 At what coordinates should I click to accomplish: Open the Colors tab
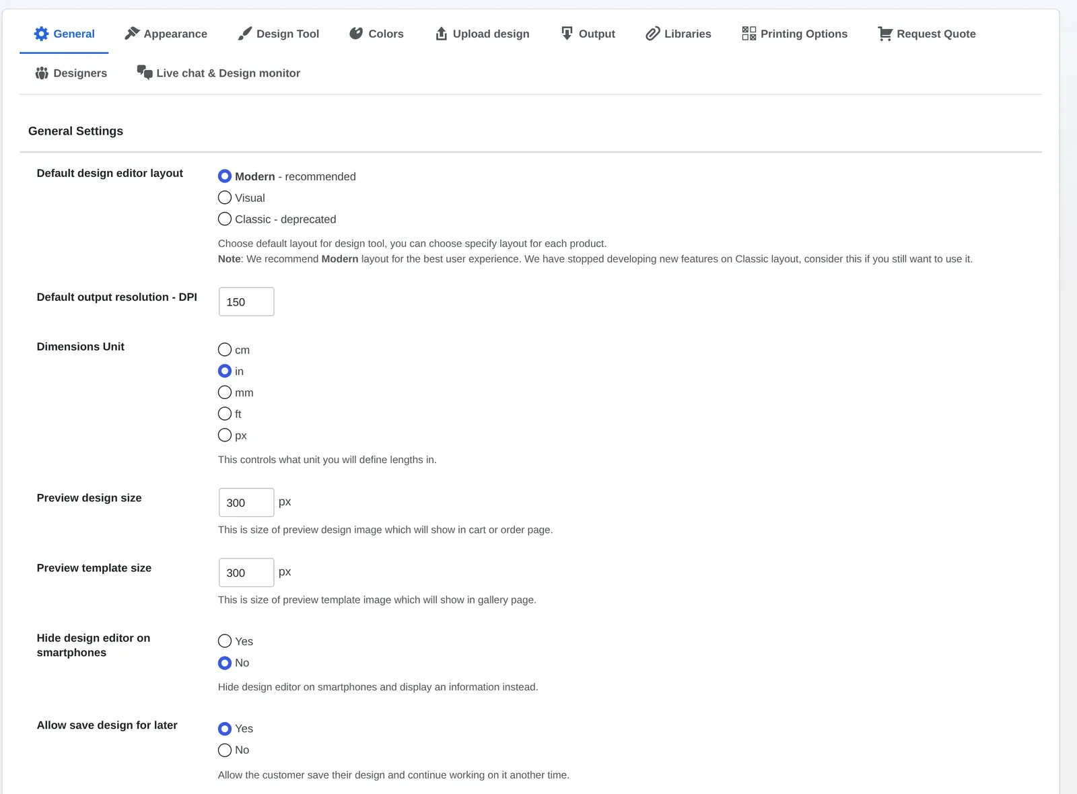click(x=376, y=34)
